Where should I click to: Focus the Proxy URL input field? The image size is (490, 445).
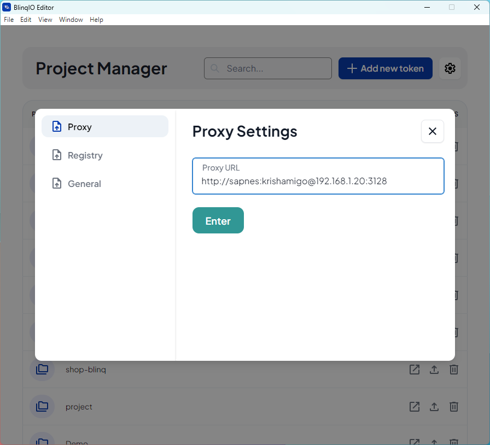(x=318, y=176)
